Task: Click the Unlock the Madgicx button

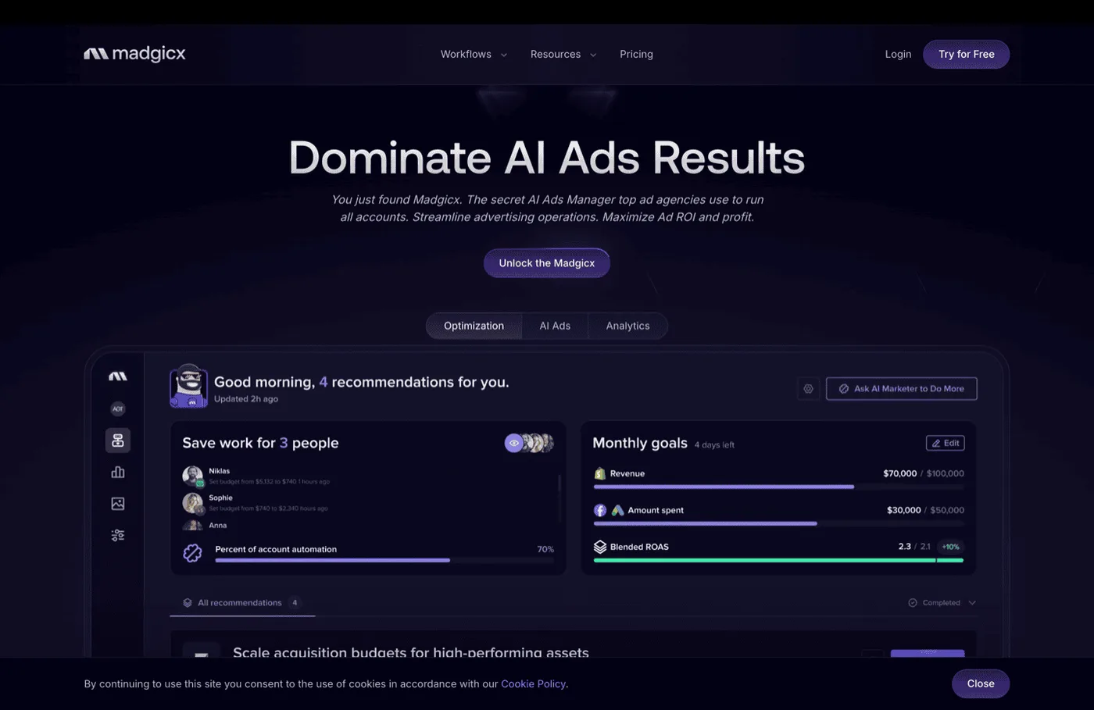Action: pos(547,263)
